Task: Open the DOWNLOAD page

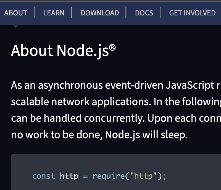Action: click(100, 13)
